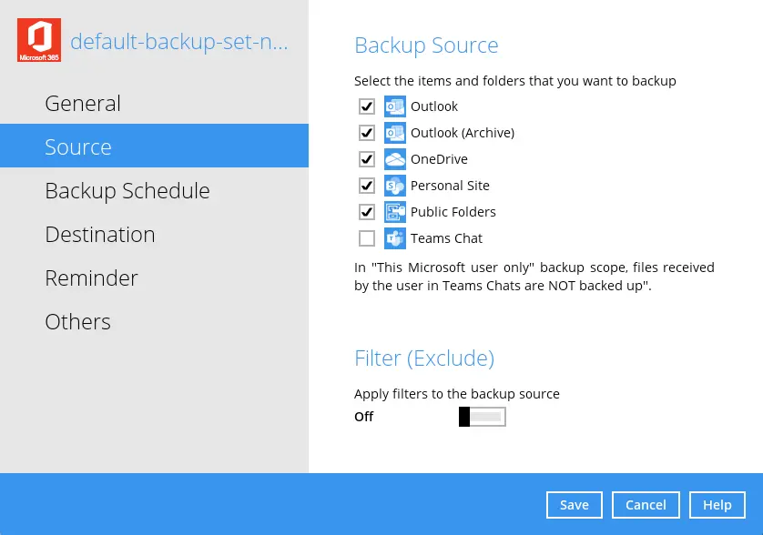Uncheck the Outlook checkbox
763x535 pixels.
pyautogui.click(x=367, y=106)
